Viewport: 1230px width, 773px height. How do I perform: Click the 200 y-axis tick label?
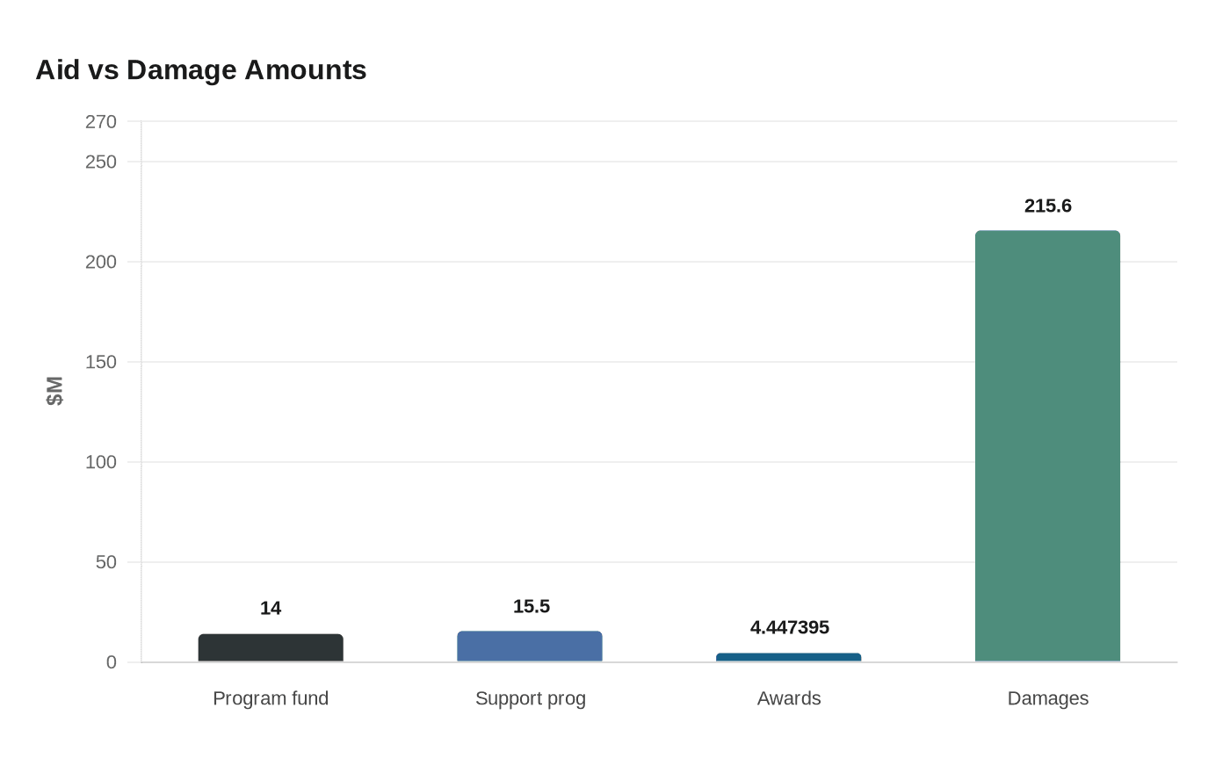pyautogui.click(x=101, y=262)
